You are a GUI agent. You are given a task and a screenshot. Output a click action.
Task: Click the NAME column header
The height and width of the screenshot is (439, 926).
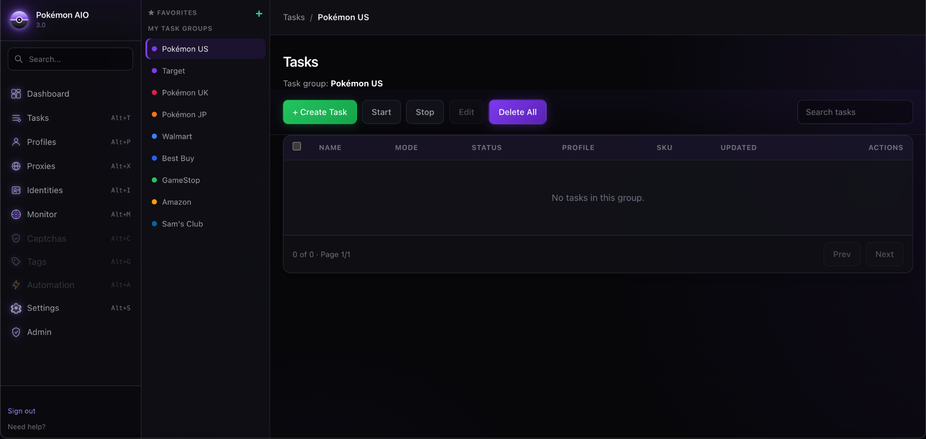coord(330,147)
